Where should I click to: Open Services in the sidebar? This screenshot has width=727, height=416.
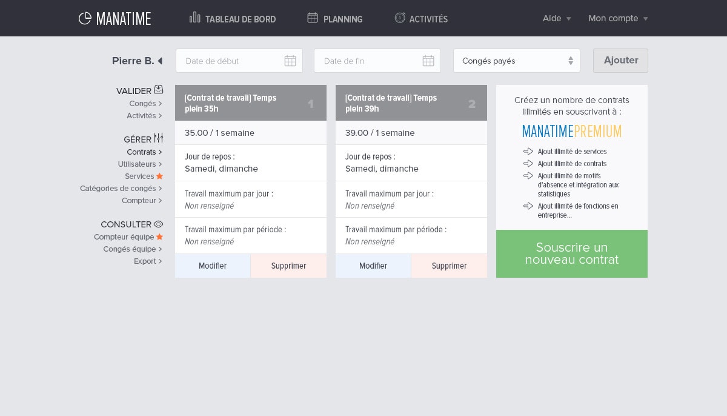(139, 176)
